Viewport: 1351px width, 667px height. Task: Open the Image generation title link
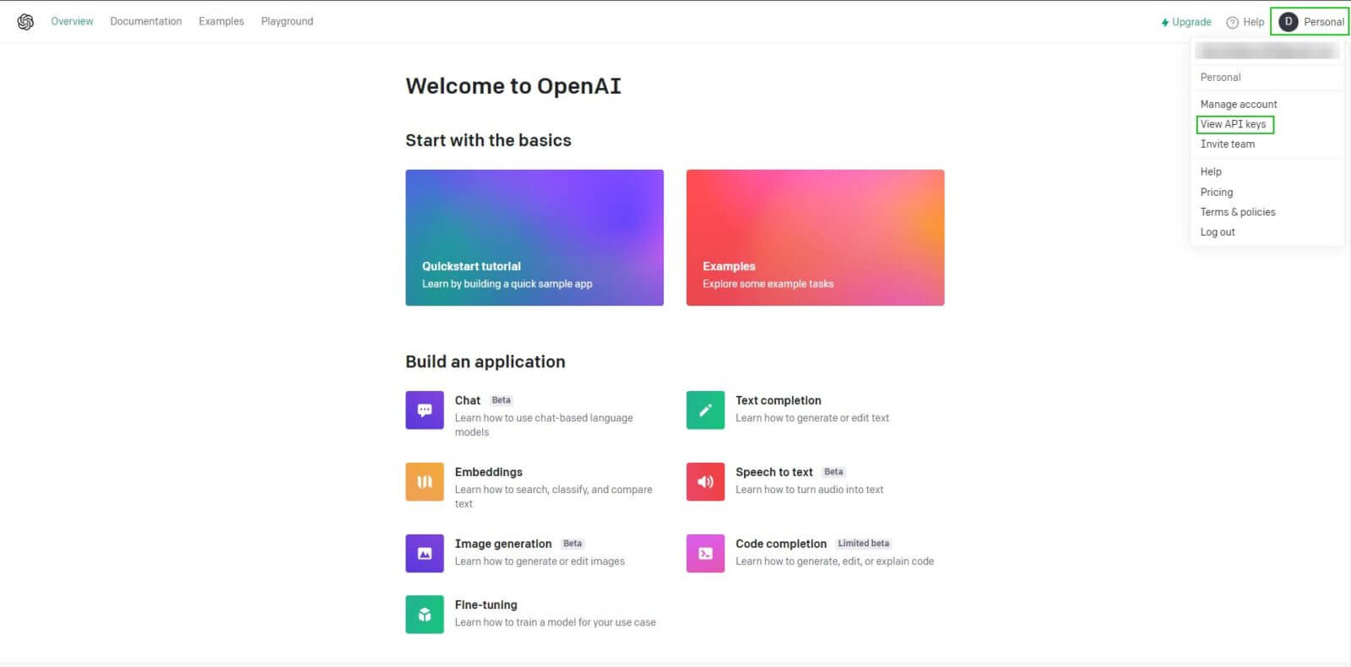[x=503, y=544]
